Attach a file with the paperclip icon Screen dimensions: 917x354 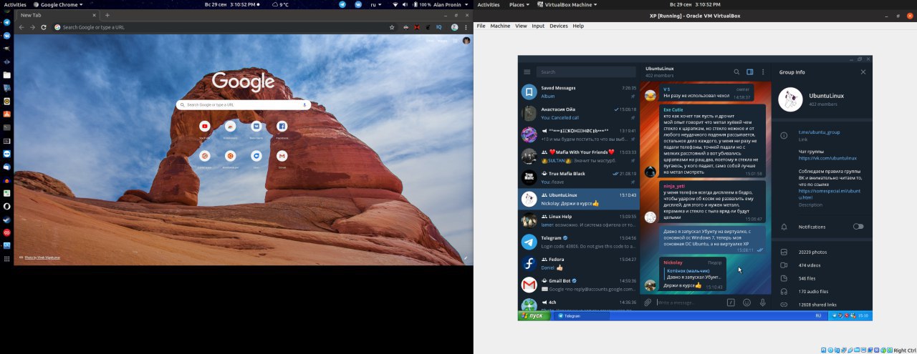point(648,303)
